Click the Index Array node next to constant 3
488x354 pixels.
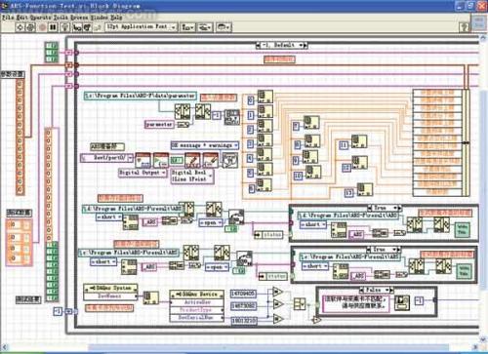pyautogui.click(x=264, y=140)
